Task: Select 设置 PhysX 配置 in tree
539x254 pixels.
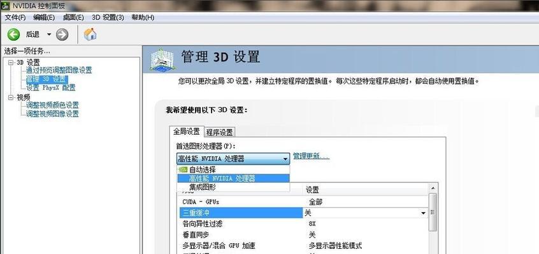Action: 51,88
